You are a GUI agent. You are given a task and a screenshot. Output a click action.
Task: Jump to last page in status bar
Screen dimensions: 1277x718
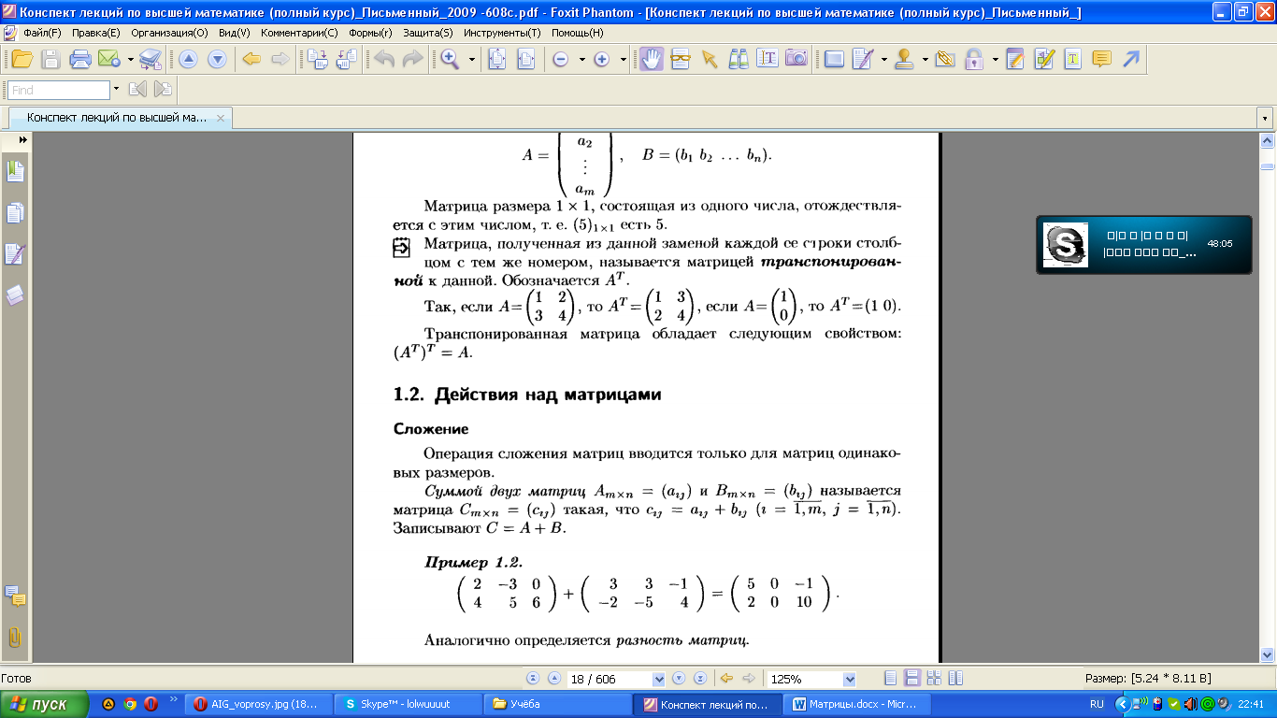699,679
